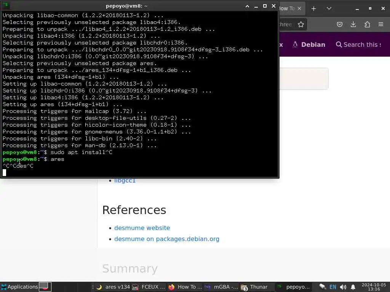Maximize the terminal window
This screenshot has width=390, height=292.
click(265, 6)
